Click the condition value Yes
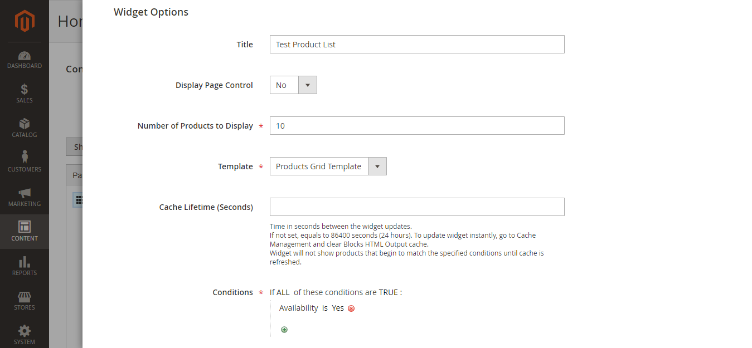Viewport: 752px width, 348px height. [338, 308]
